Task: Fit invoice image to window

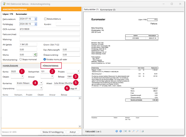Action: pos(125,131)
